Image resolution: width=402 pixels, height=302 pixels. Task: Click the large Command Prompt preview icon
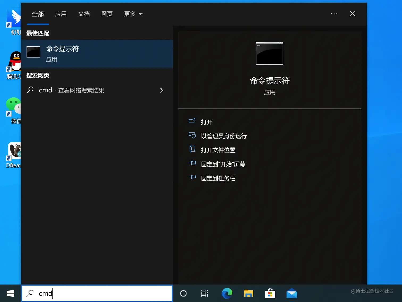269,53
